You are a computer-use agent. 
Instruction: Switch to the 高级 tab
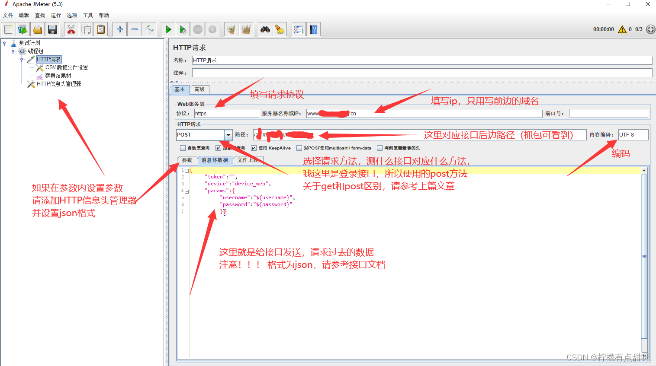click(199, 89)
